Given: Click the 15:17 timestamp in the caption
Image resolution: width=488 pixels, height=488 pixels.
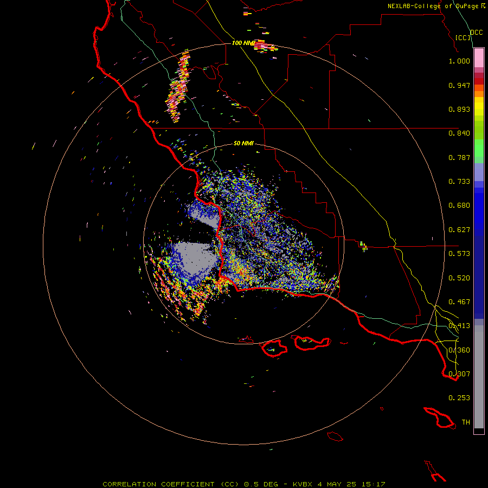Looking at the screenshot, I should (374, 484).
